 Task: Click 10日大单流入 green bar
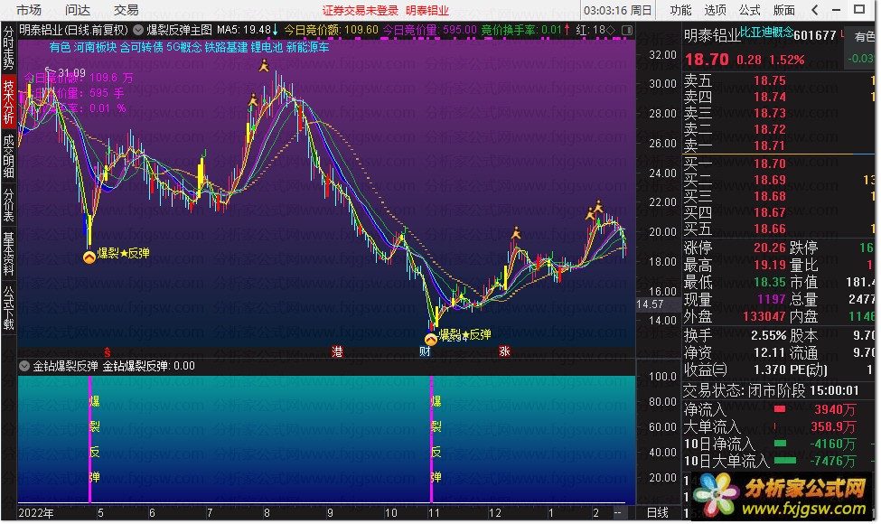click(x=785, y=461)
